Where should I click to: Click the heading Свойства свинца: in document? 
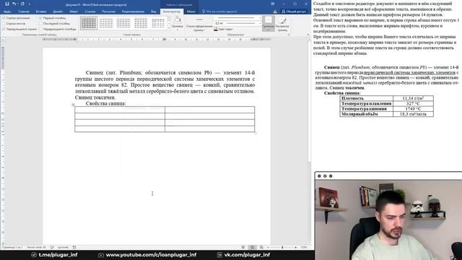(x=106, y=103)
